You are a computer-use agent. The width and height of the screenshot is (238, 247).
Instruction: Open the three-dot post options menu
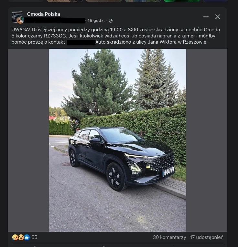pos(206,17)
